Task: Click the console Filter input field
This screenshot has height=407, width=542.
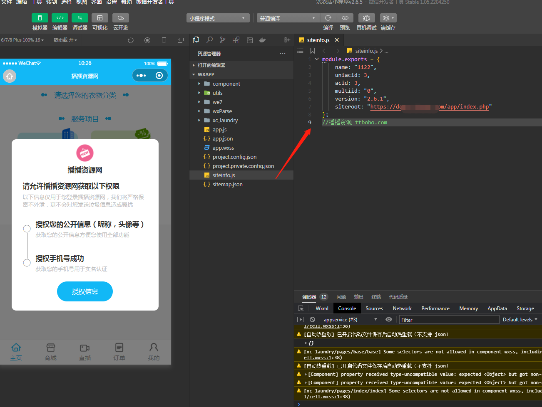Action: (449, 320)
